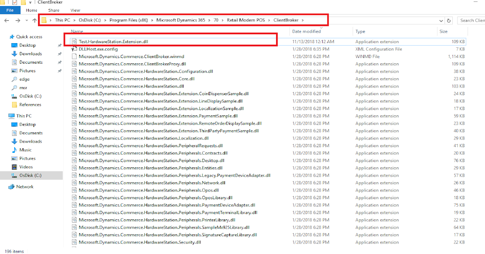Select HardwareStation.Localization.dll file
485x254 pixels.
tap(143, 138)
